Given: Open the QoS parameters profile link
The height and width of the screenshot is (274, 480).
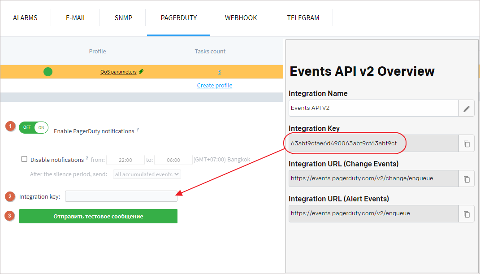Looking at the screenshot, I should coord(118,72).
